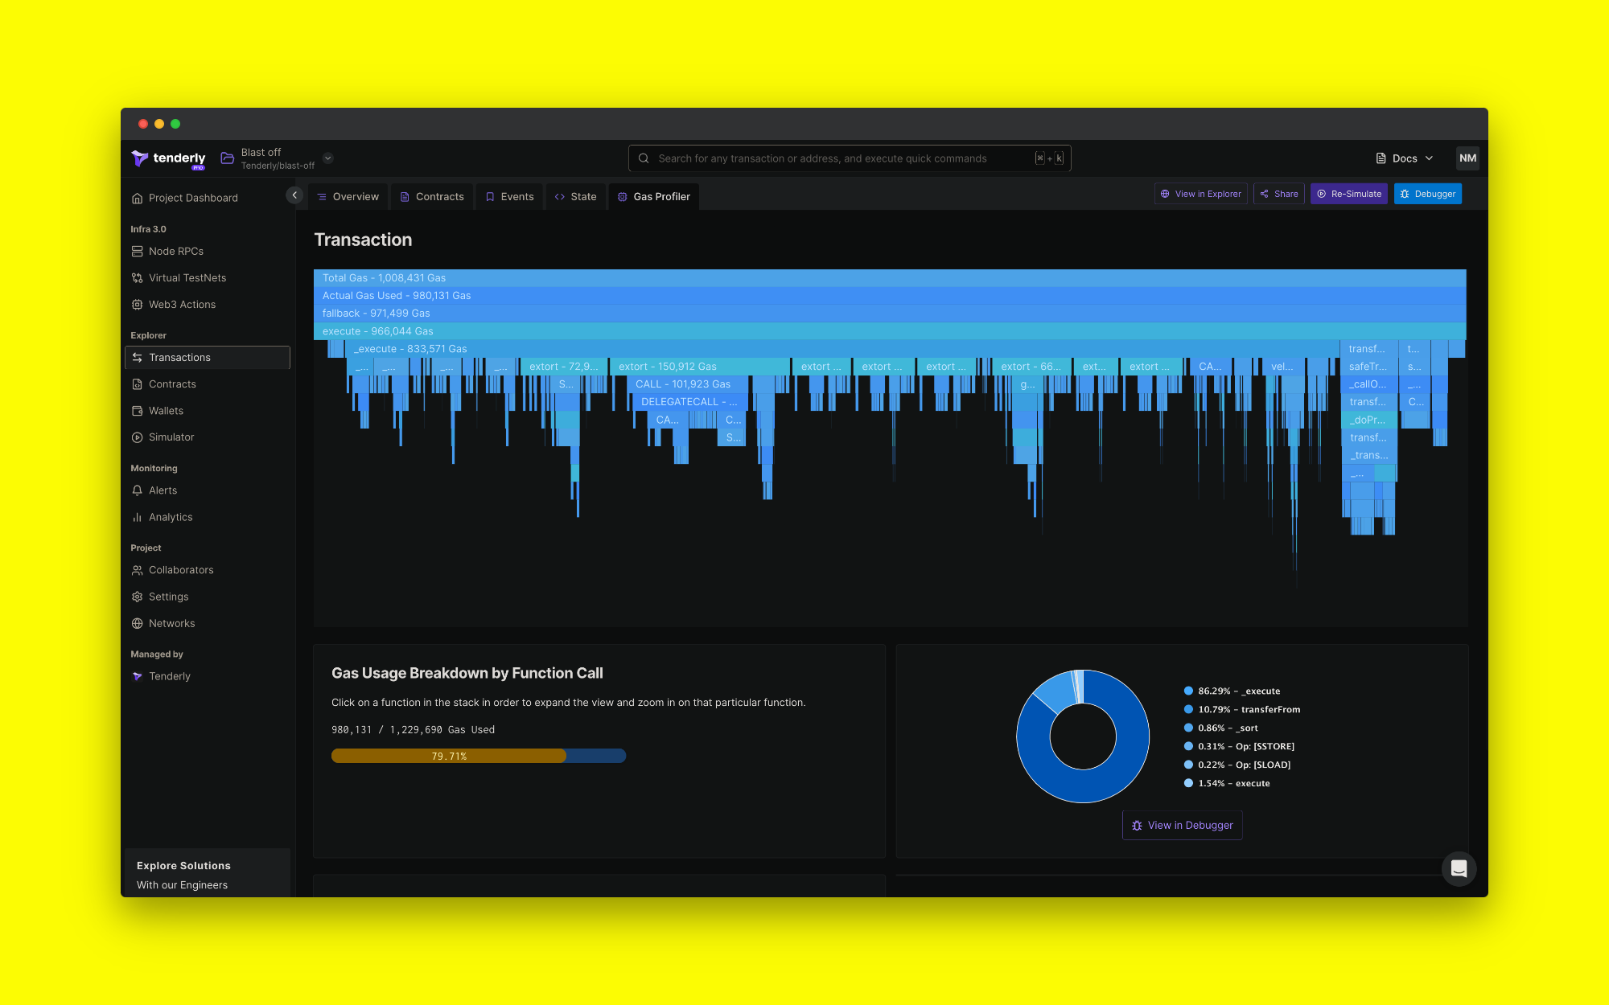This screenshot has height=1005, width=1609.
Task: Collapse the sidebar with chevron button
Action: point(294,195)
